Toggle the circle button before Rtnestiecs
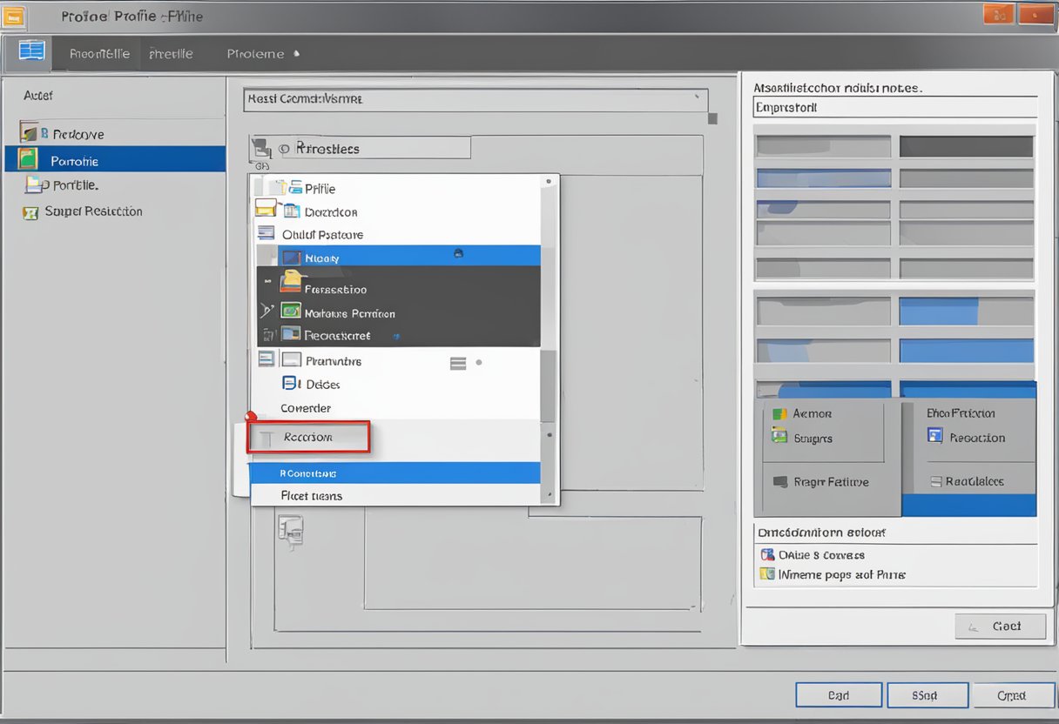 point(283,149)
